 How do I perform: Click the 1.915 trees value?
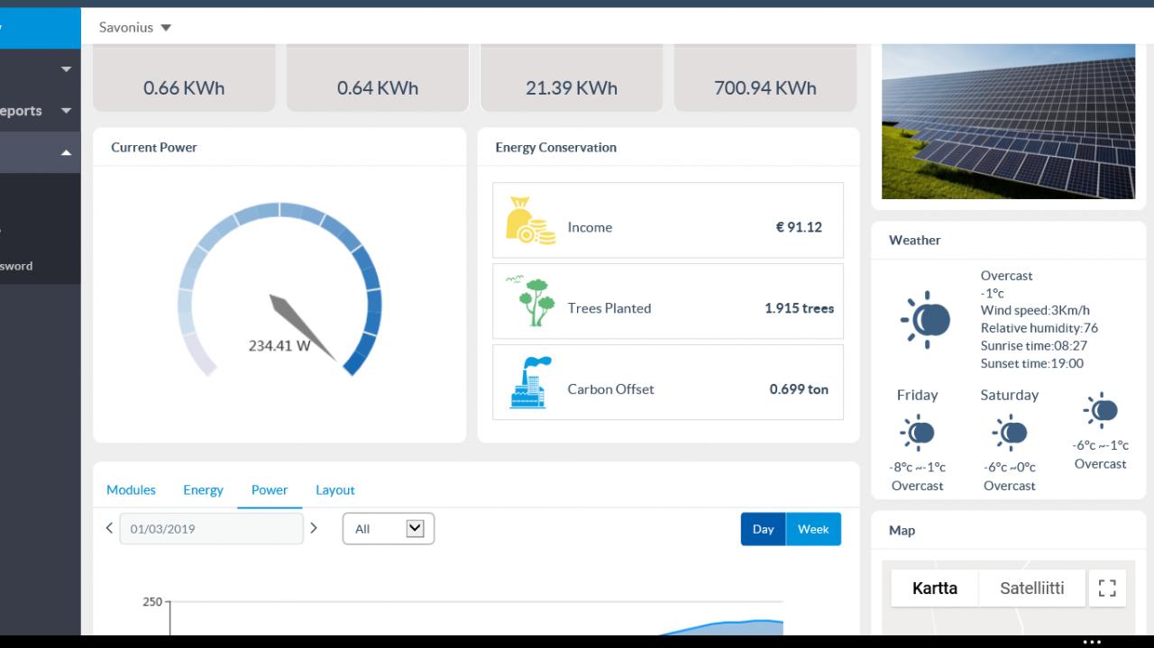click(x=799, y=308)
